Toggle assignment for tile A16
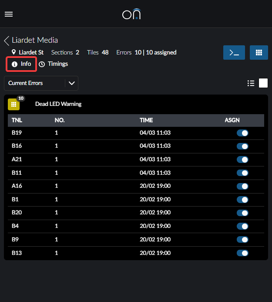272x302 pixels. [x=242, y=186]
